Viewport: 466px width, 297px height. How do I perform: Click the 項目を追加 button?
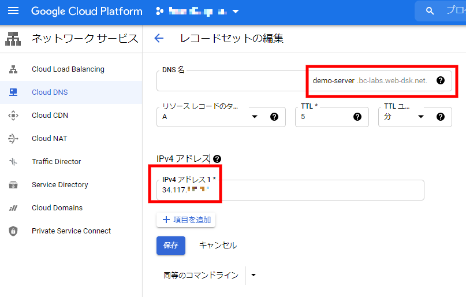(186, 220)
